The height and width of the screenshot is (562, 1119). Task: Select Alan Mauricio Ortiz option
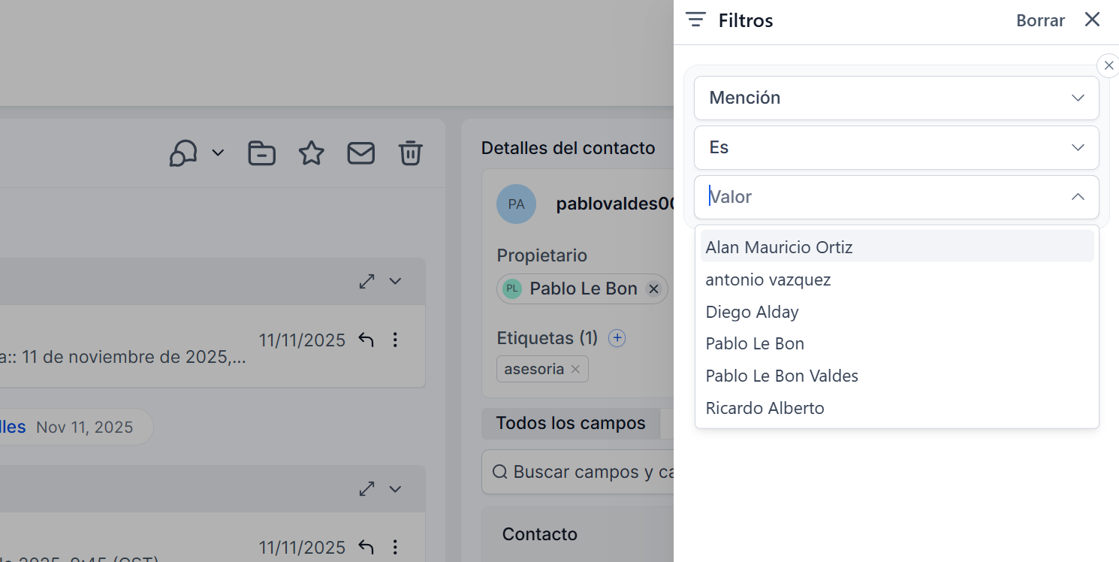[779, 247]
